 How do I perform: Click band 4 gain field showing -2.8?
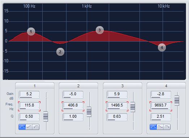[161, 95]
